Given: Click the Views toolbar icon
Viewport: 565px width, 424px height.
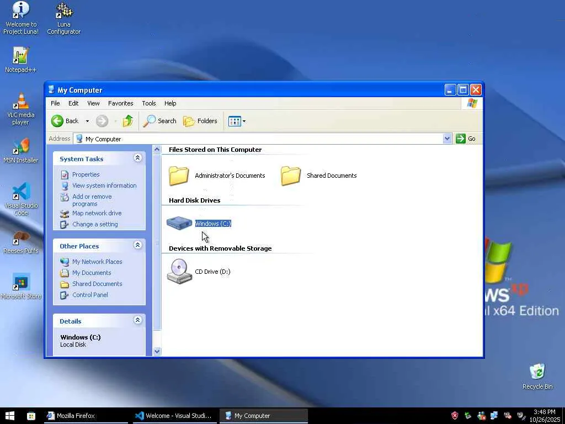Looking at the screenshot, I should (x=234, y=121).
